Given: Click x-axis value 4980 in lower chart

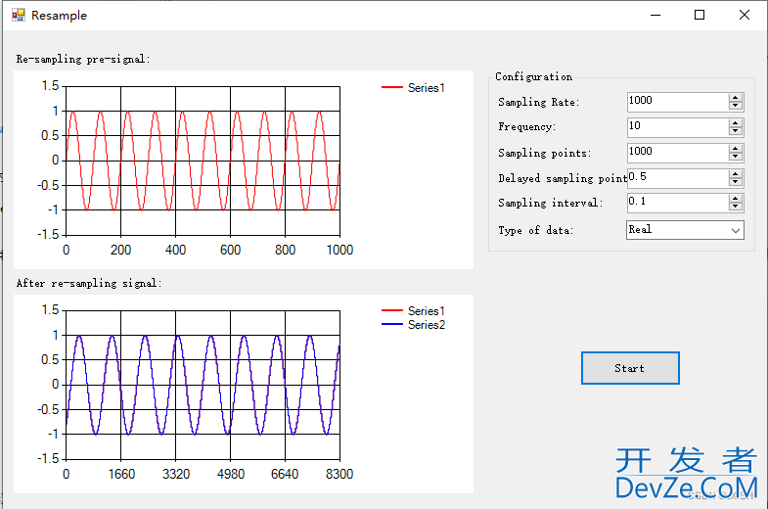Looking at the screenshot, I should click(x=230, y=474).
